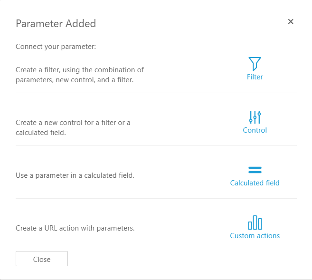Click the 'Create a URL action' description
This screenshot has height=280, width=312.
pyautogui.click(x=75, y=228)
